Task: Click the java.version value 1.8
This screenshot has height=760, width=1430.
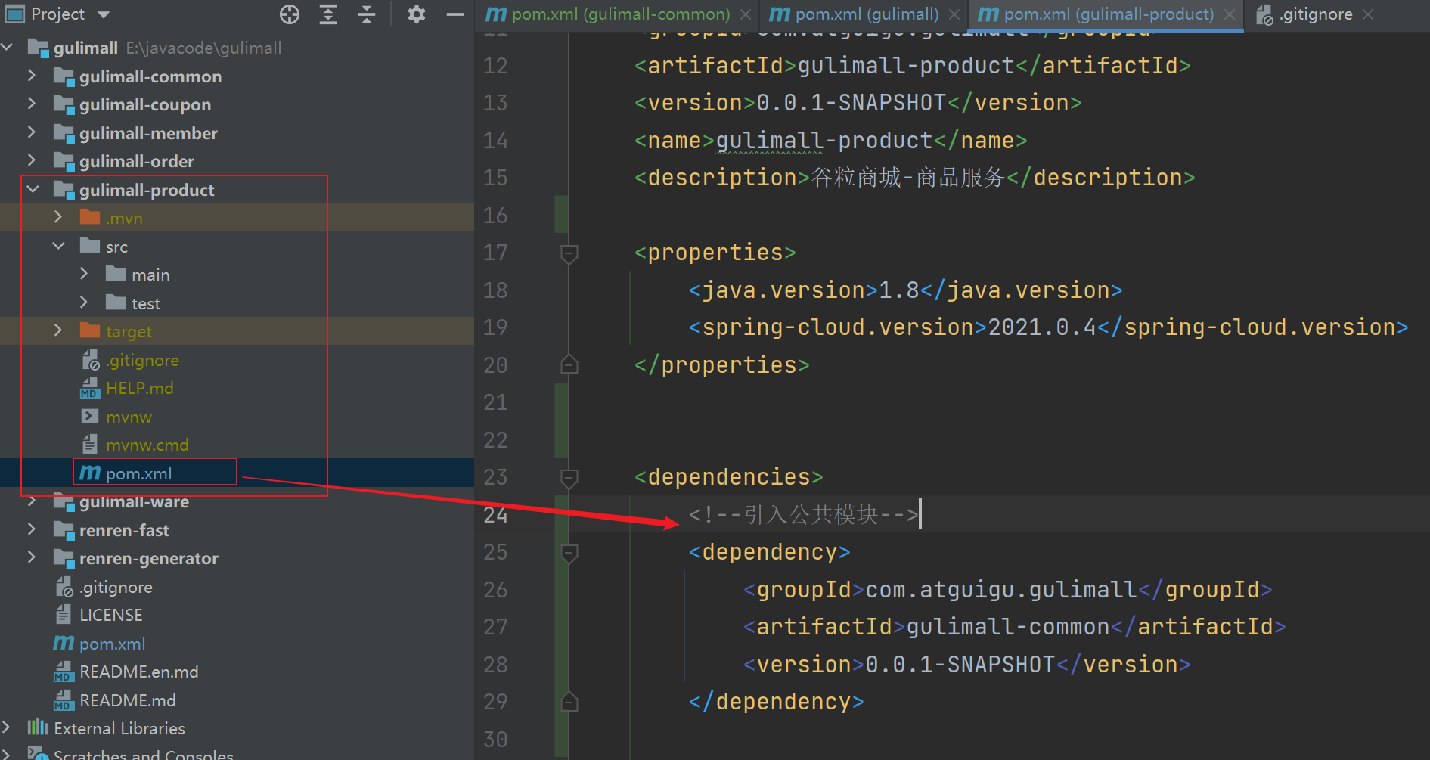Action: pyautogui.click(x=899, y=290)
